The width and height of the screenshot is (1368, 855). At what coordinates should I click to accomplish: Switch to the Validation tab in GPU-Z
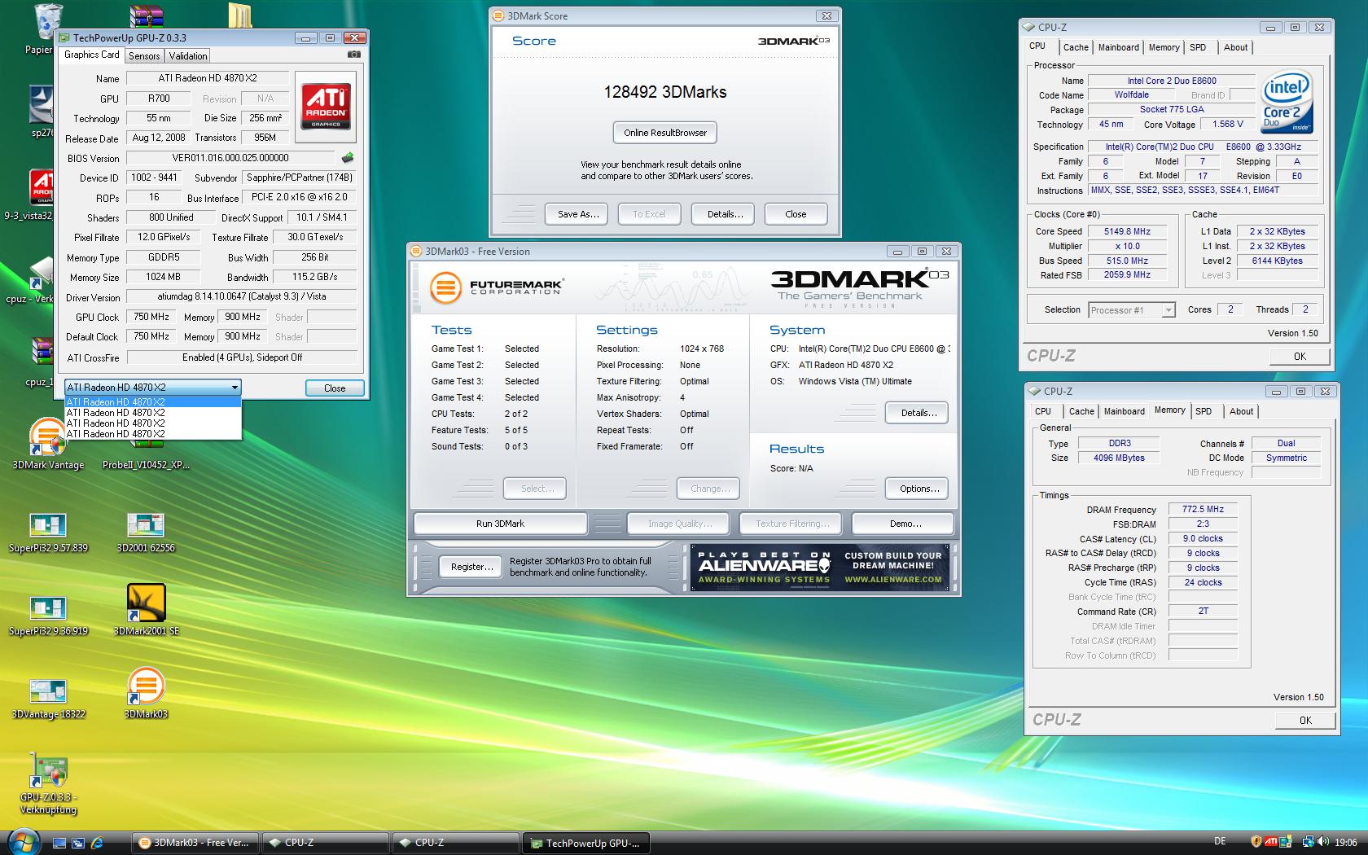click(x=188, y=56)
